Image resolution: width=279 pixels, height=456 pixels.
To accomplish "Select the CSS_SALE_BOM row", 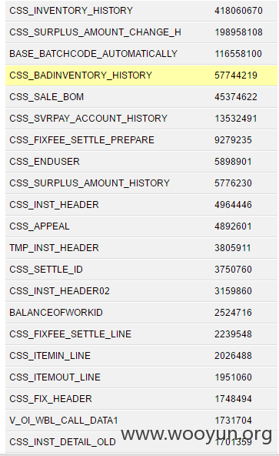I will (141, 97).
